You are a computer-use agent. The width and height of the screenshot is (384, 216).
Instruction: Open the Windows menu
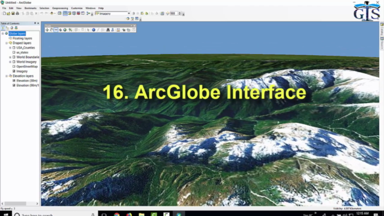click(91, 8)
